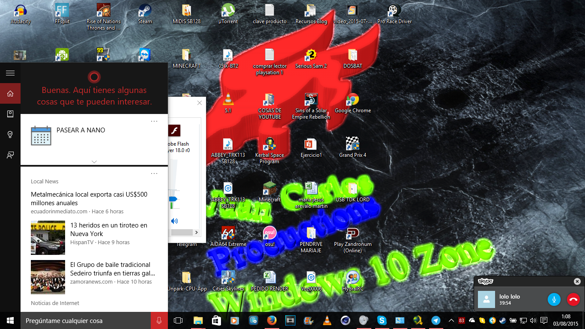Open the volume control in system tray
This screenshot has height=329, width=585.
(533, 320)
